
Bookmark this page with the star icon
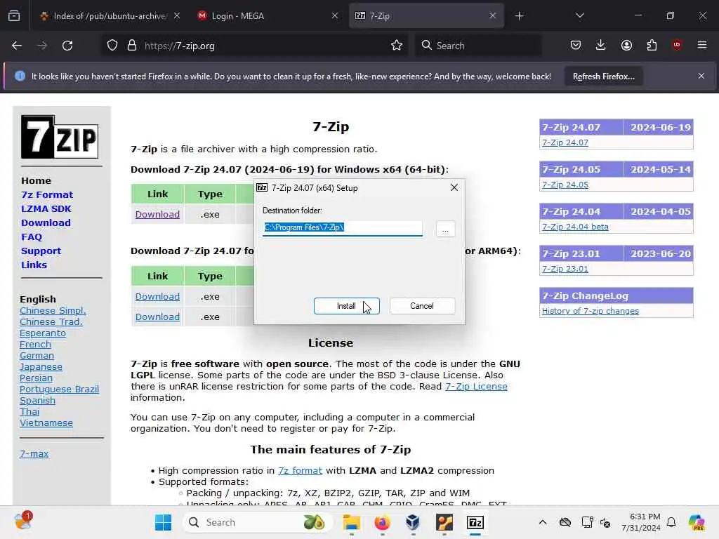click(x=397, y=46)
